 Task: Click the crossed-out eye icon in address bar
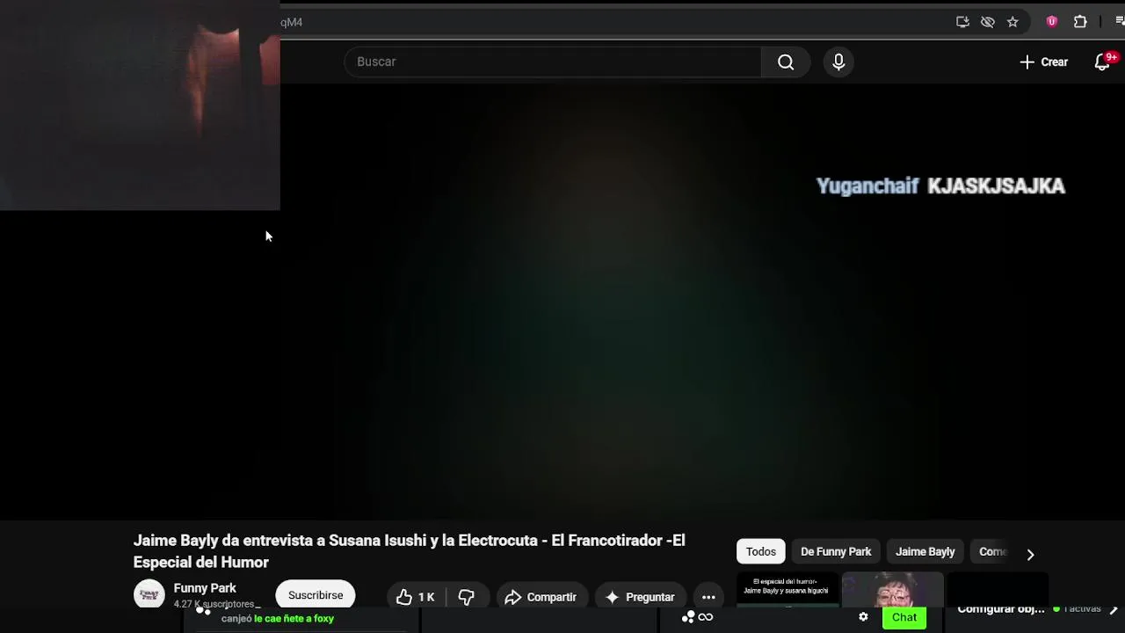[x=987, y=22]
